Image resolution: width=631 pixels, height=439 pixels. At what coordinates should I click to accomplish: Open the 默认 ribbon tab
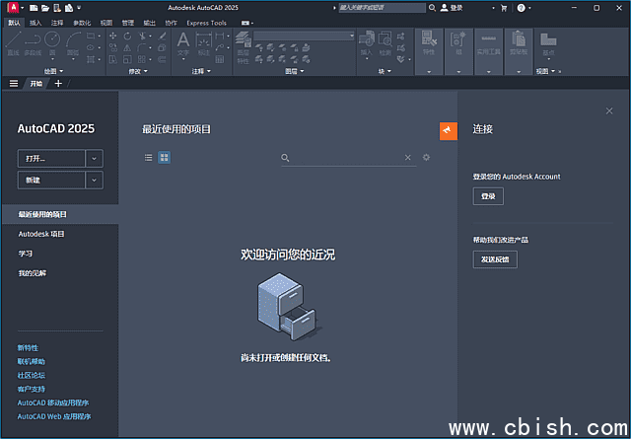(14, 23)
